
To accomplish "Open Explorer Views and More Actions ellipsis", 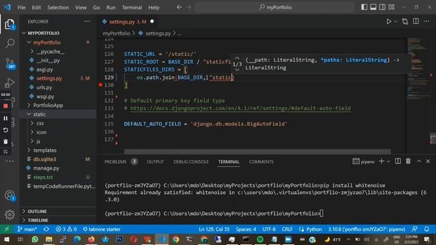I will tap(87, 21).
